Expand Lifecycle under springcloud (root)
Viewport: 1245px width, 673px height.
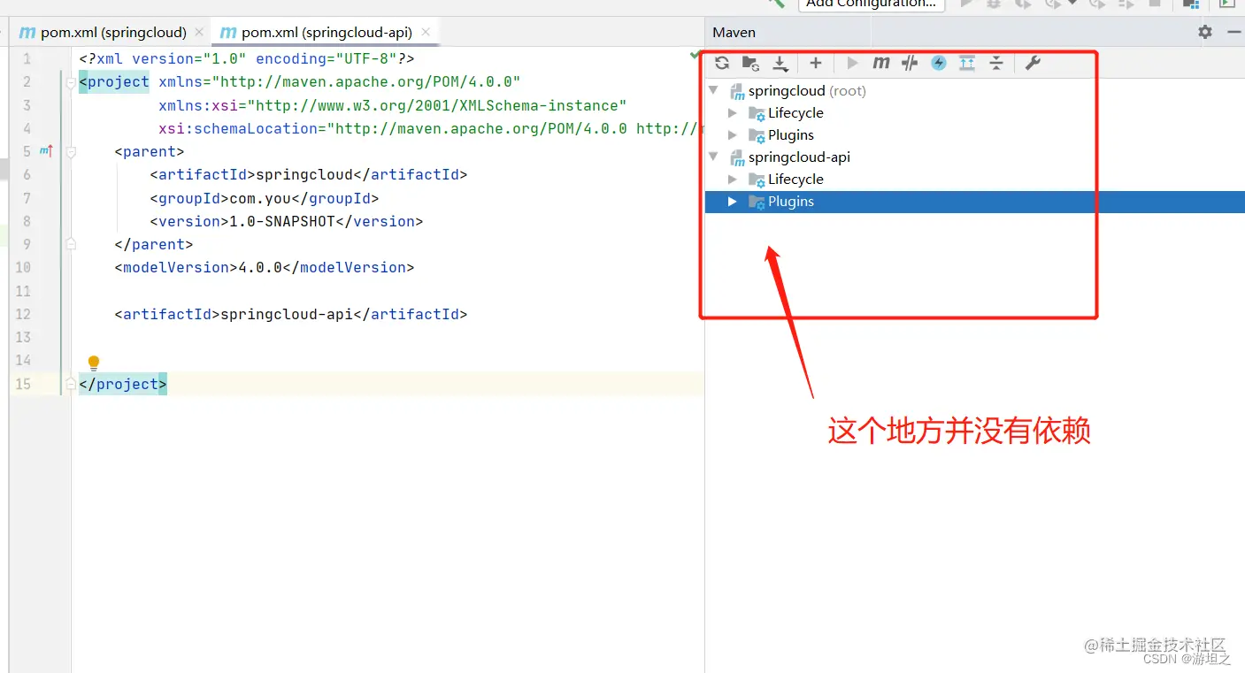[x=732, y=113]
